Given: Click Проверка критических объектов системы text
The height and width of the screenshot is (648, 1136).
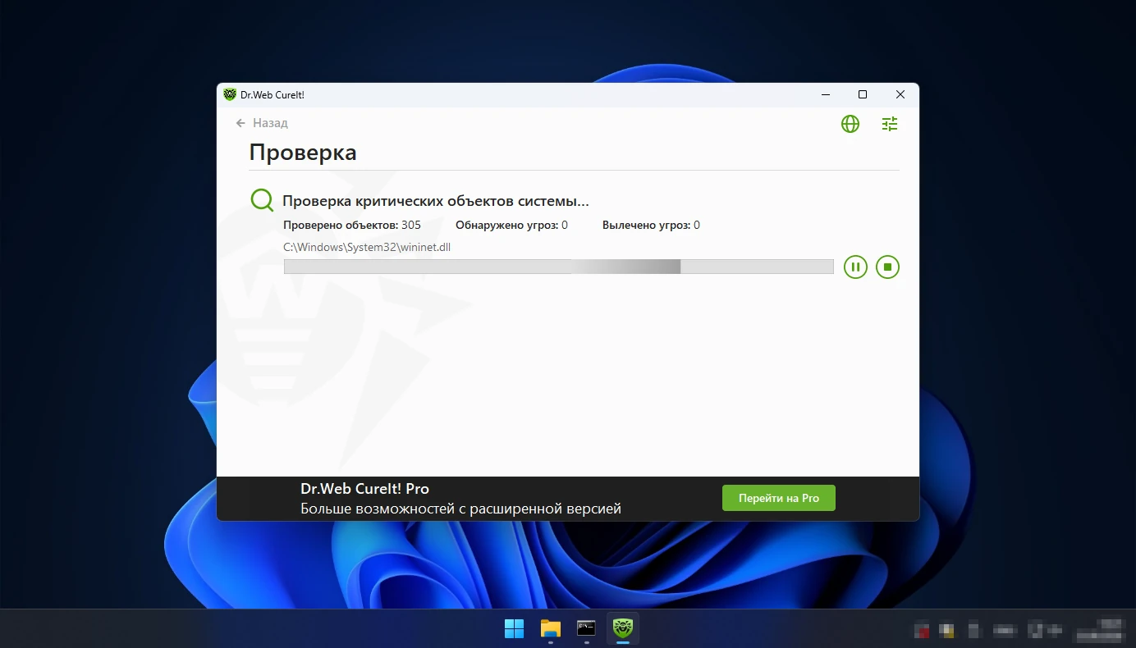Looking at the screenshot, I should coord(436,201).
